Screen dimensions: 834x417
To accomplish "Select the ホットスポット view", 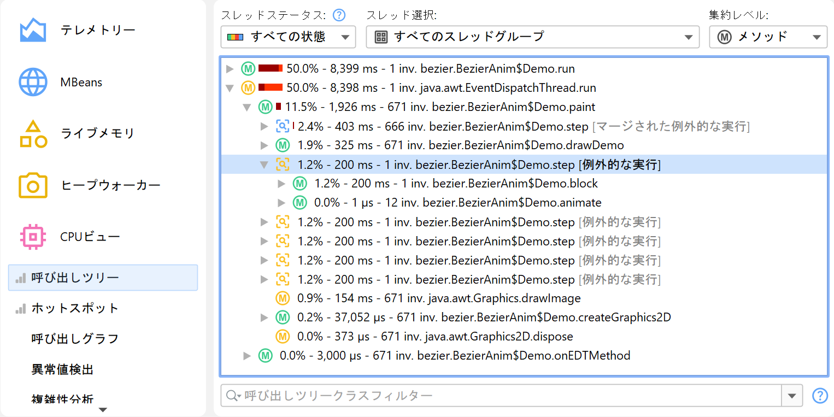I will [x=75, y=308].
